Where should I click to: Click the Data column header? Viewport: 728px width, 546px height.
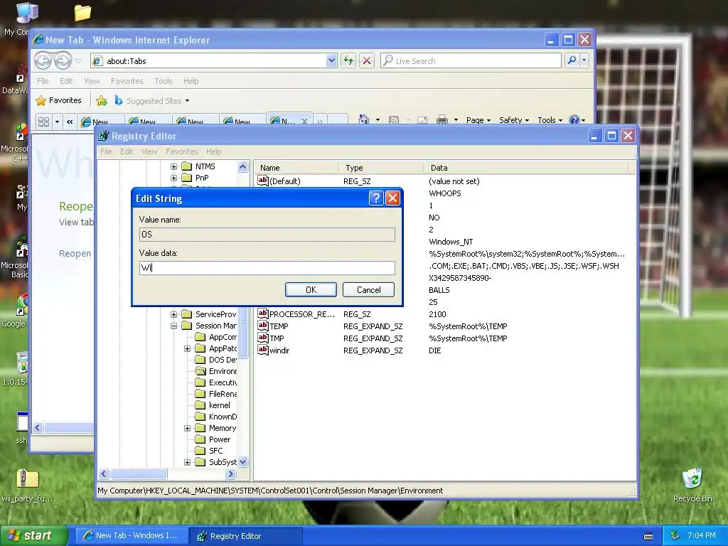click(x=527, y=168)
